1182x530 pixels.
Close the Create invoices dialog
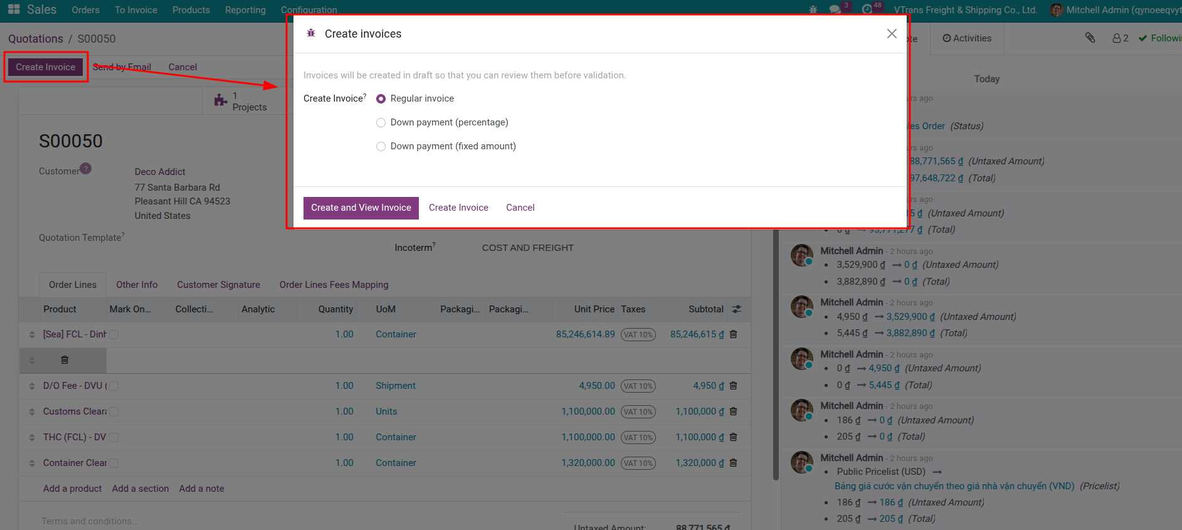pyautogui.click(x=891, y=34)
